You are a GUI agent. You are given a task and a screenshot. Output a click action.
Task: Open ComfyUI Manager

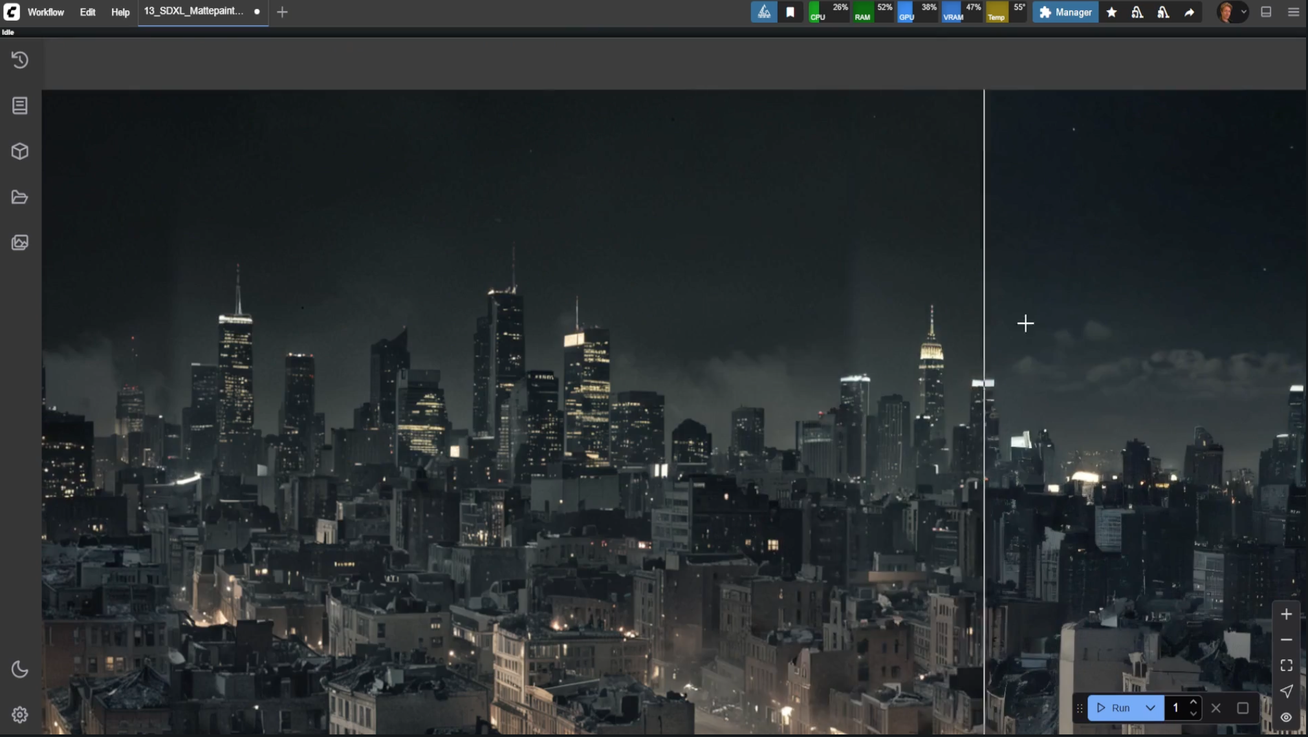coord(1065,12)
